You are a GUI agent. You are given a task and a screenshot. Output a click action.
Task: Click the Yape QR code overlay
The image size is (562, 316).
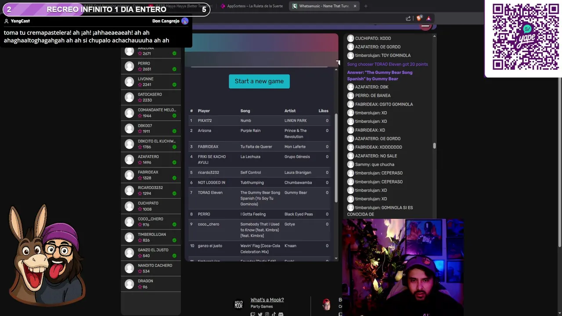pyautogui.click(x=525, y=37)
